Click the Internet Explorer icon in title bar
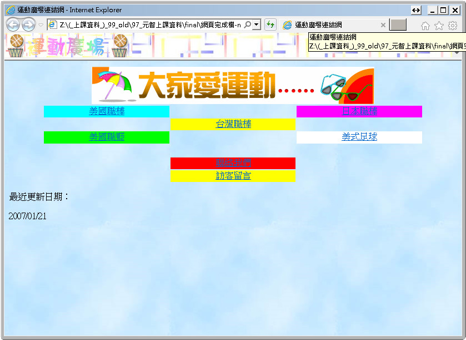Screen dimensions: 466x340 [10, 10]
